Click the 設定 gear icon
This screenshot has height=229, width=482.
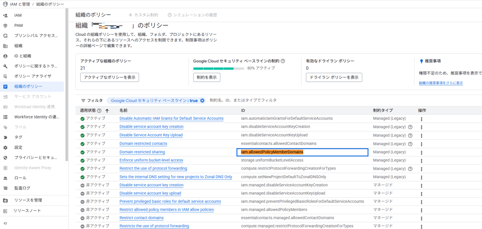5,148
